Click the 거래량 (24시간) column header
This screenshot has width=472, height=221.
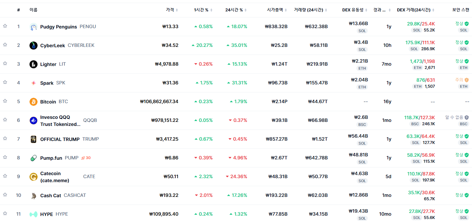pos(311,10)
